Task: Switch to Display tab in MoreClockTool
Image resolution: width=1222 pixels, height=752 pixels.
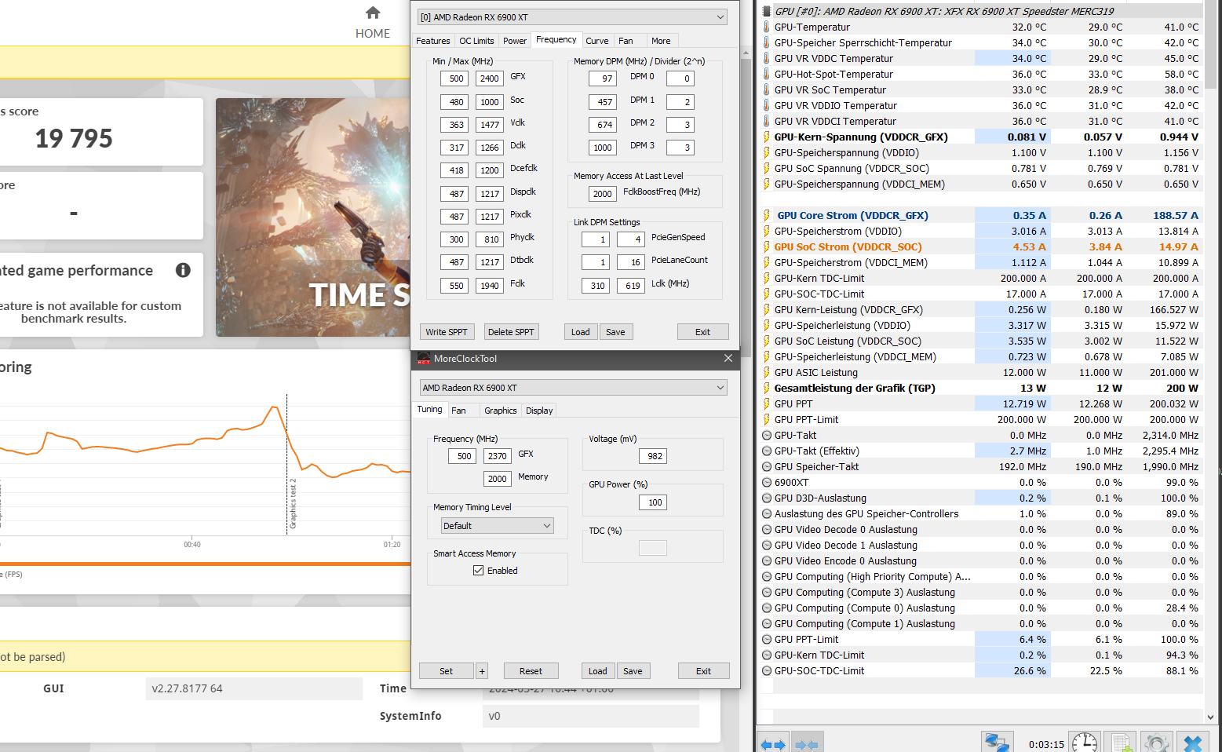Action: pos(539,411)
